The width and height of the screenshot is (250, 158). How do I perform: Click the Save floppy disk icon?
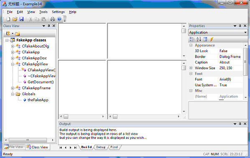point(21,19)
